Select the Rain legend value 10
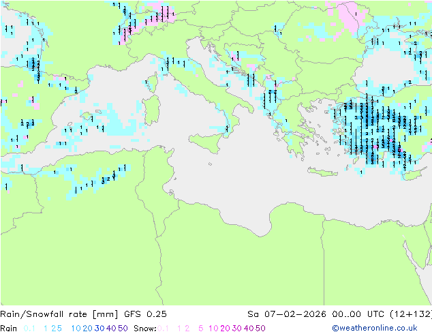432x334 pixels. click(76, 329)
